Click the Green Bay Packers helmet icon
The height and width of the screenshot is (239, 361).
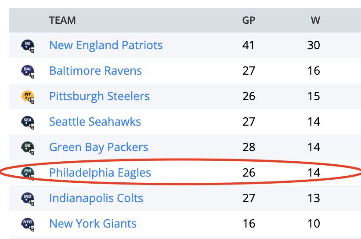(28, 147)
